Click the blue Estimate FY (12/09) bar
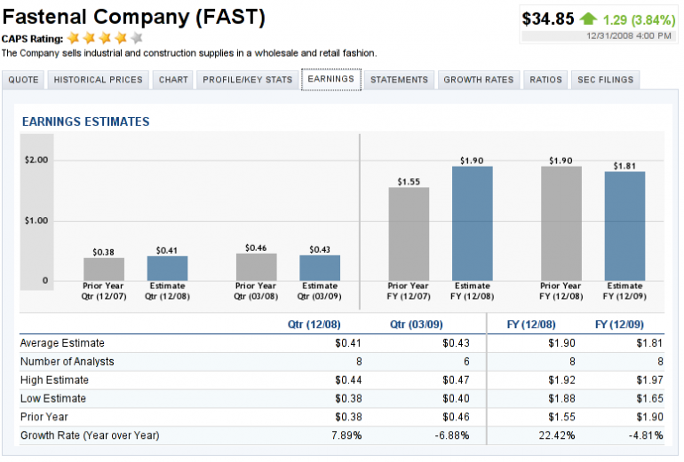684x462 pixels. 624,226
